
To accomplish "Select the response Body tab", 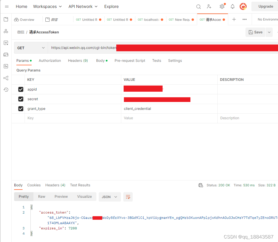I will click(18, 185).
